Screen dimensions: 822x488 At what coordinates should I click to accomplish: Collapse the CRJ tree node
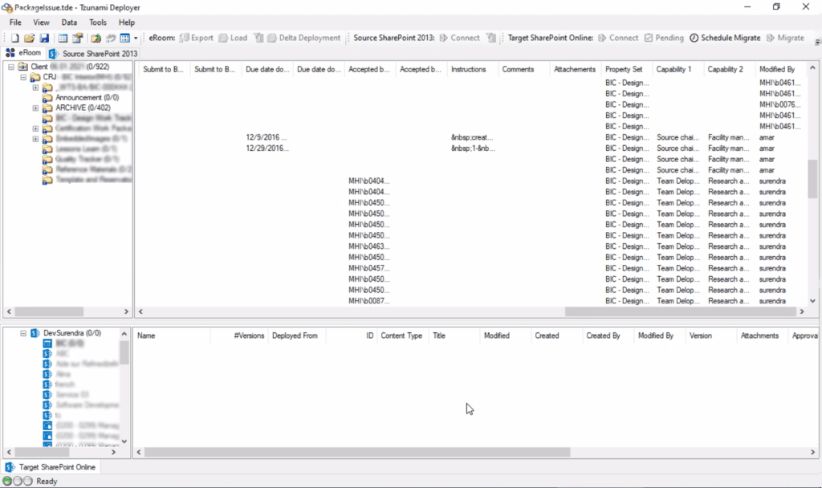point(23,77)
